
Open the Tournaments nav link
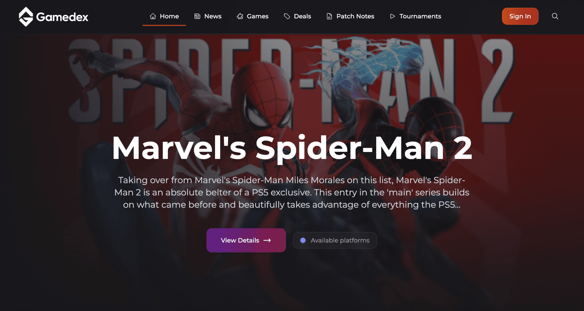[415, 16]
